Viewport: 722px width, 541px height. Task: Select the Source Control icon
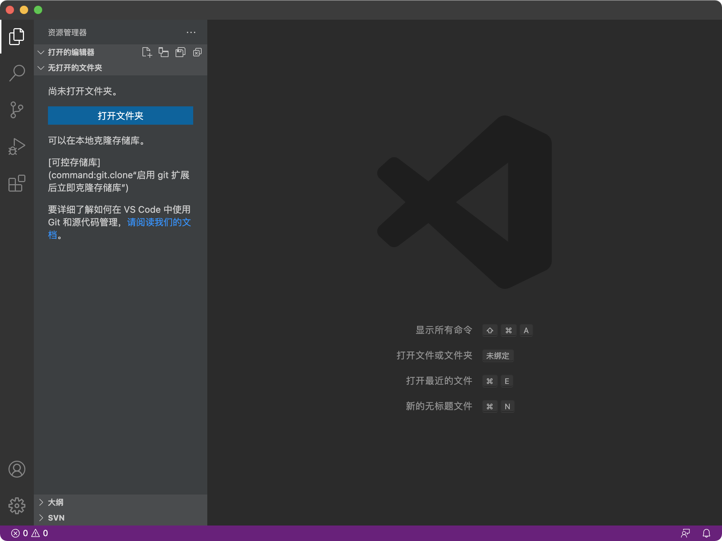coord(17,110)
